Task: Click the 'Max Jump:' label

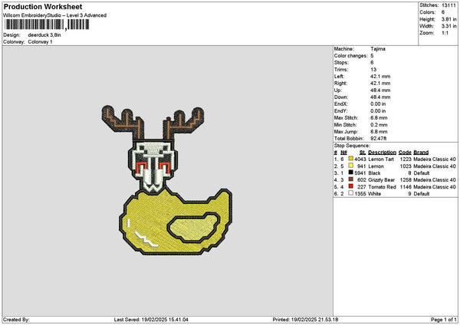Action: (x=346, y=131)
